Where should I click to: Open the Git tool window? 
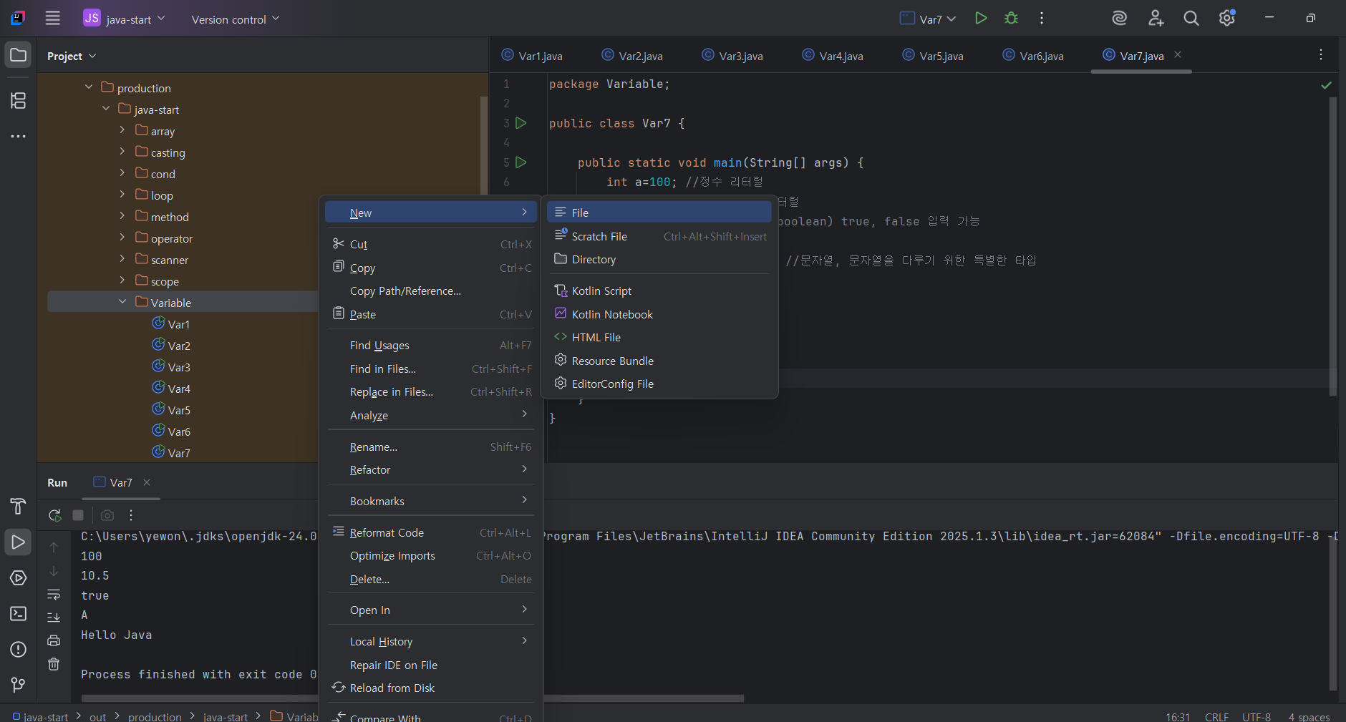coord(19,686)
